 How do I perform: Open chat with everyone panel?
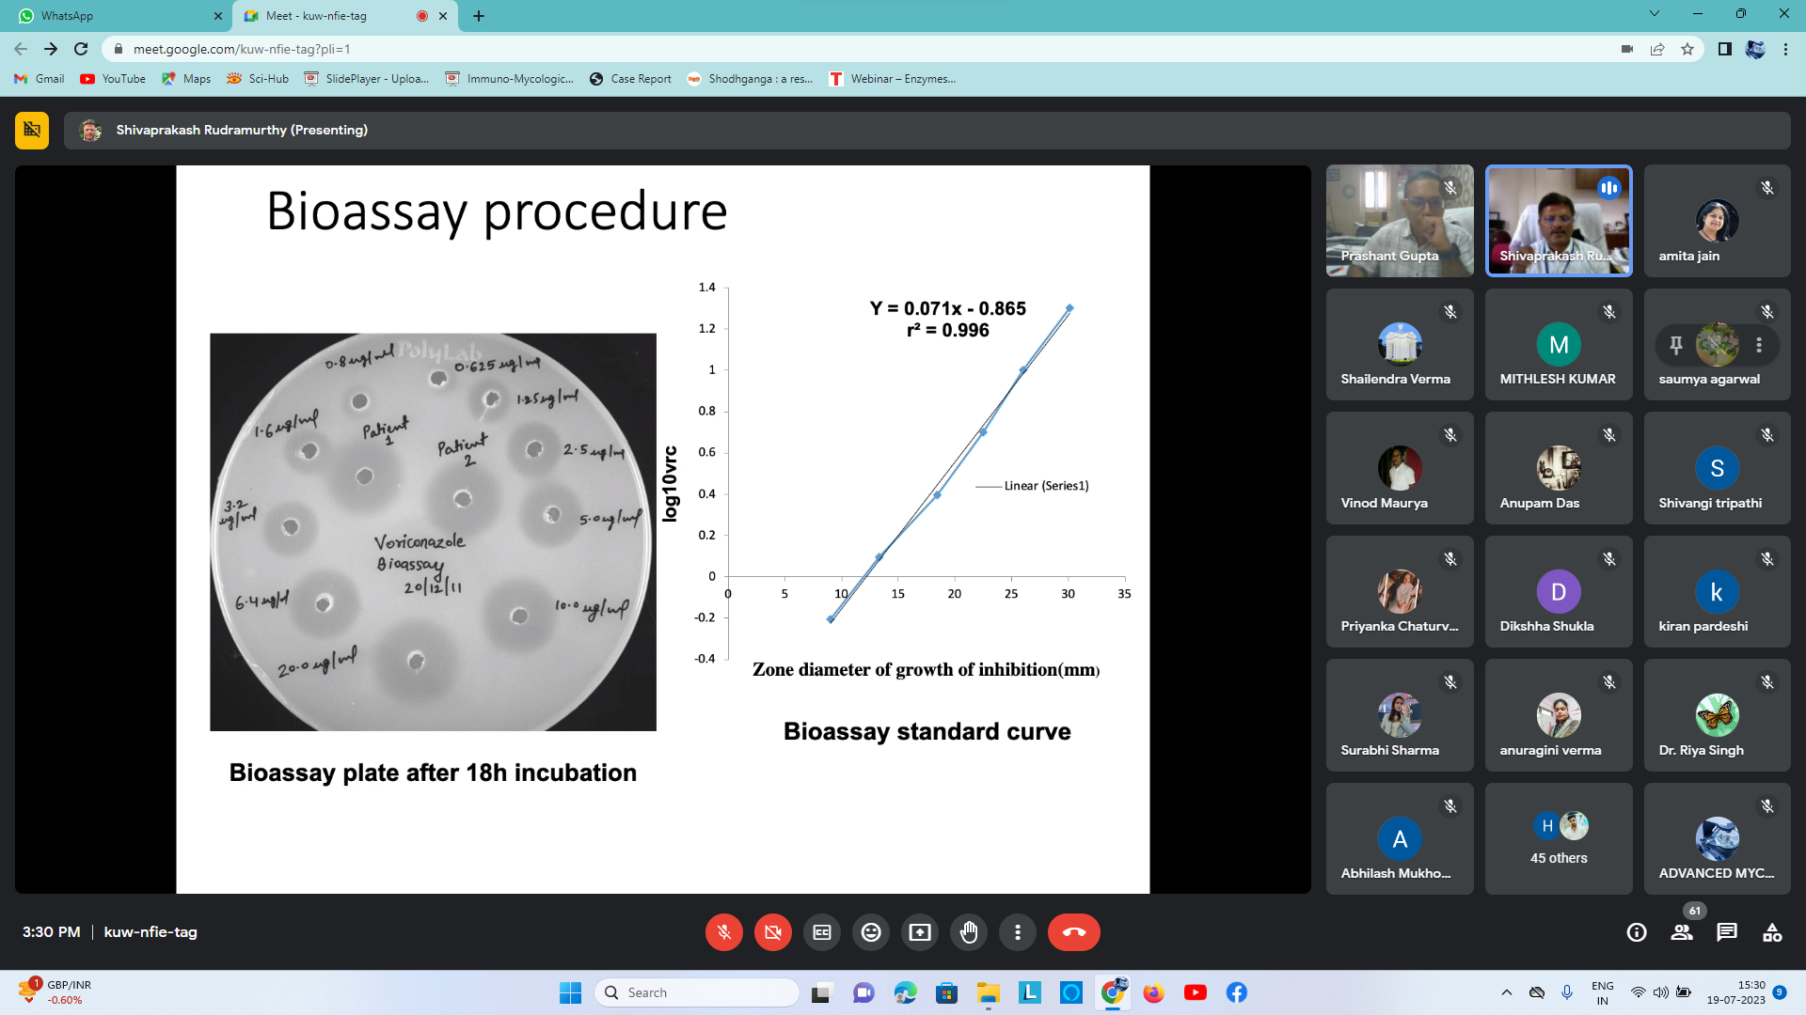click(1727, 932)
